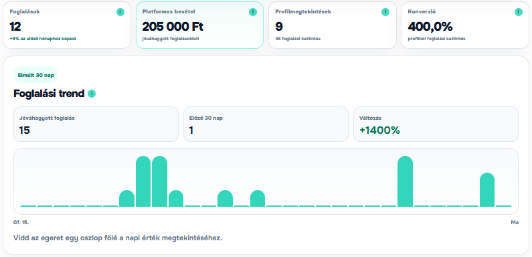This screenshot has height=257, width=532.
Task: Click the Előző 30 nap tile
Action: click(266, 124)
